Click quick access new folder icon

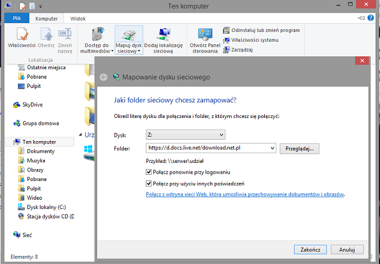[32, 6]
